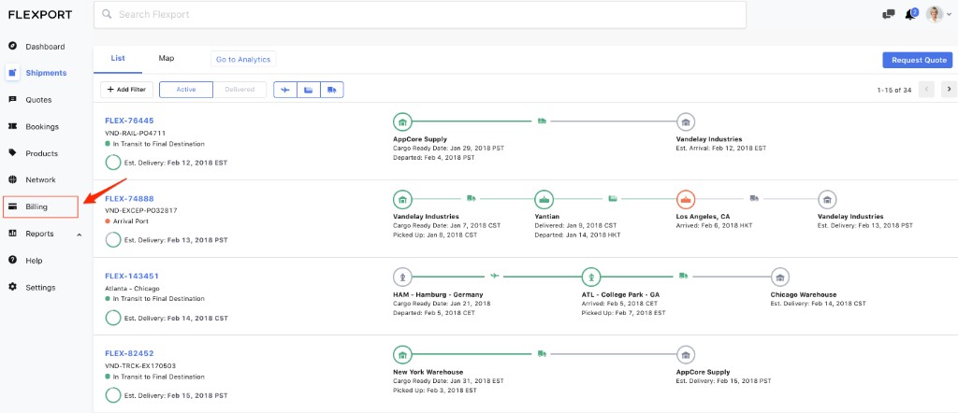Click the Help question mark icon

[12, 261]
